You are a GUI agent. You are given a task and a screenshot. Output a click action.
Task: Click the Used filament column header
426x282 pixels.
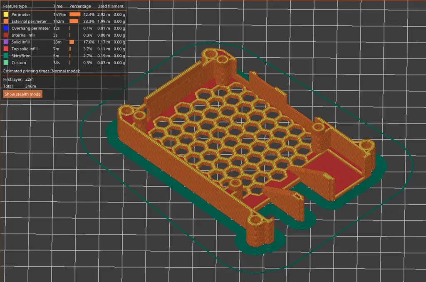[111, 6]
